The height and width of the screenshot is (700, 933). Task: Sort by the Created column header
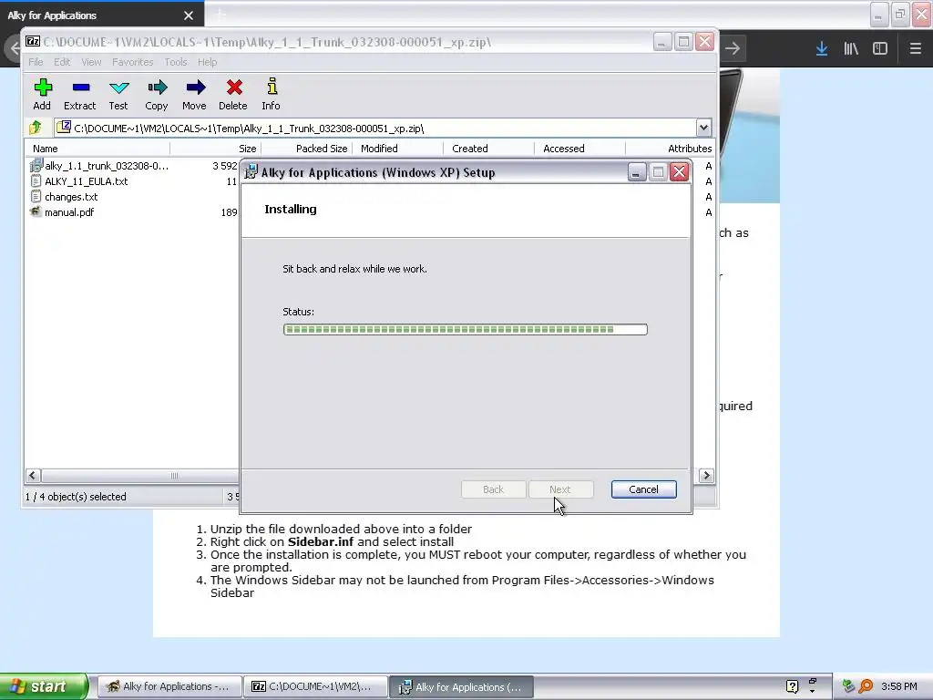coord(489,149)
